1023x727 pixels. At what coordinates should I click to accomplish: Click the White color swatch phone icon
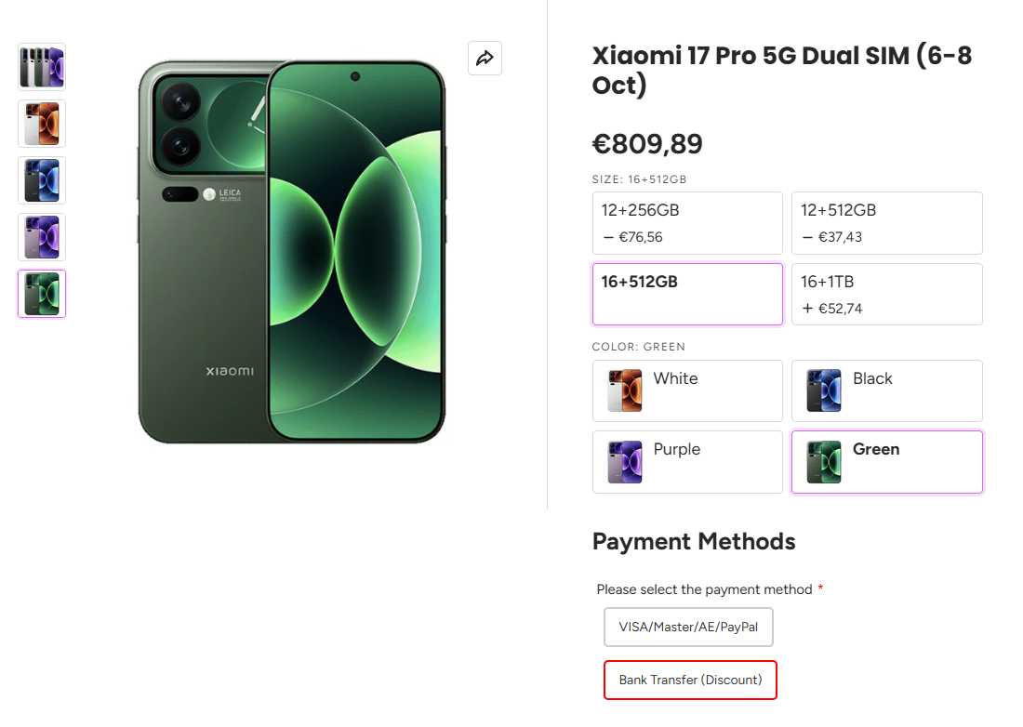624,390
